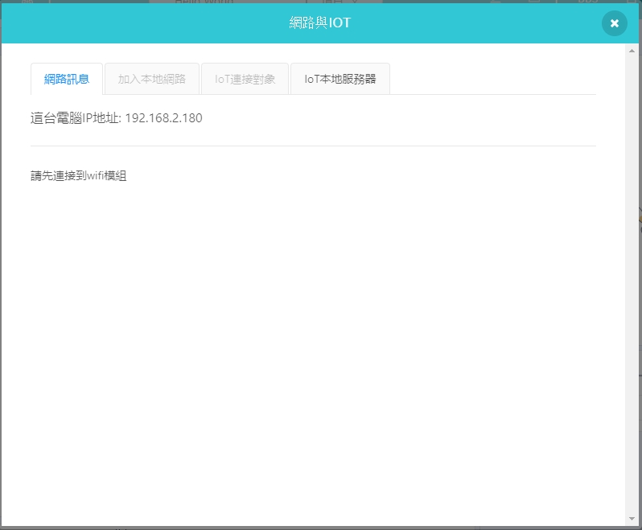Click the scrollbar up arrow
The image size is (642, 530).
point(632,51)
